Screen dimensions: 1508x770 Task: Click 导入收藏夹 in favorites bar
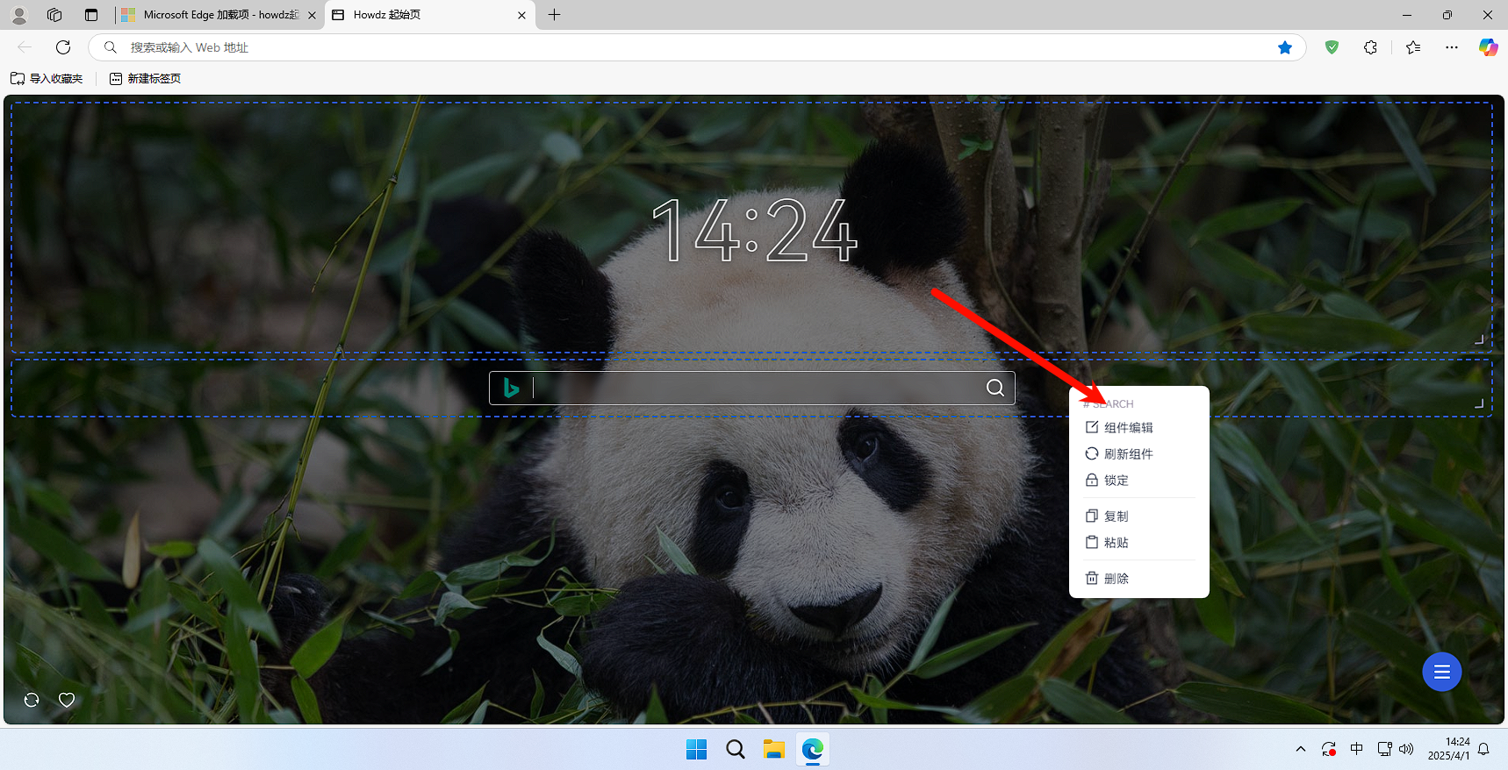tap(47, 78)
